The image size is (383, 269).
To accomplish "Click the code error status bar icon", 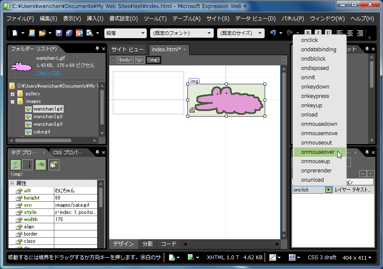I will coord(190,258).
